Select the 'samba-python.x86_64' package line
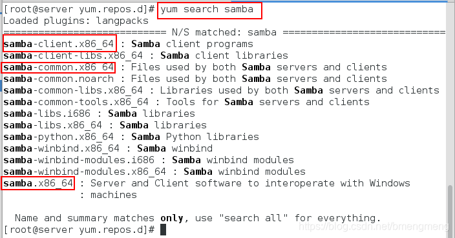Image resolution: width=455 pixels, height=238 pixels. [x=131, y=137]
